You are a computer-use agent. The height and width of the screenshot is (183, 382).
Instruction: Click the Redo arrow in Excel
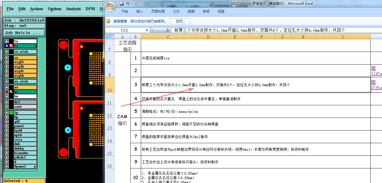point(137,4)
